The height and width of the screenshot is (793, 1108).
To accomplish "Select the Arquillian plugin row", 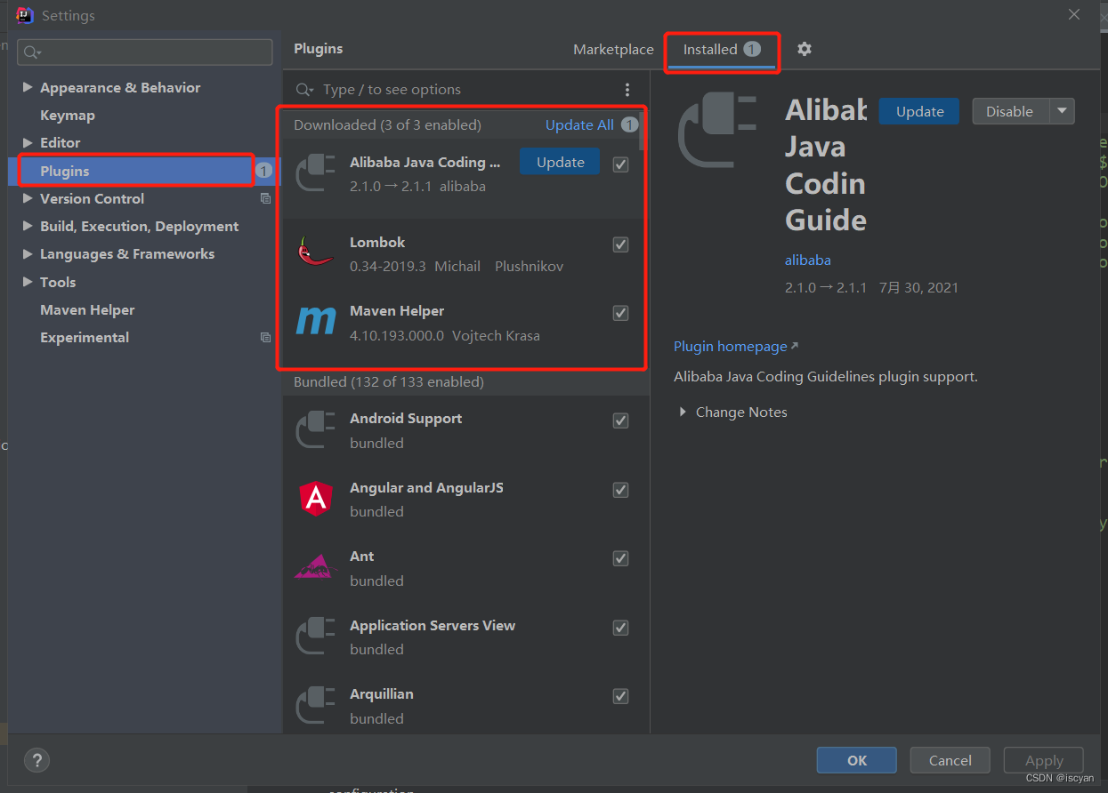I will [466, 706].
